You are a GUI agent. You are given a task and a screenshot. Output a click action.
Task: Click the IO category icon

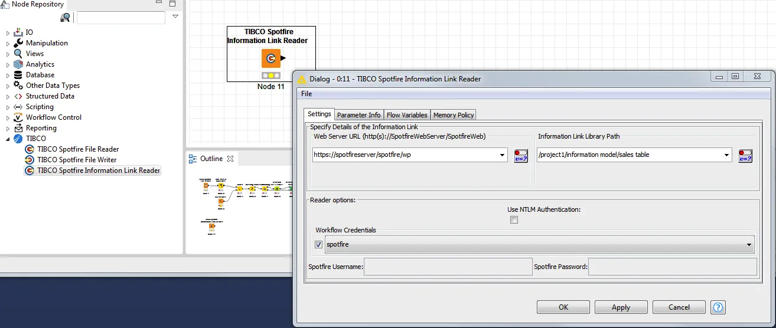click(18, 32)
